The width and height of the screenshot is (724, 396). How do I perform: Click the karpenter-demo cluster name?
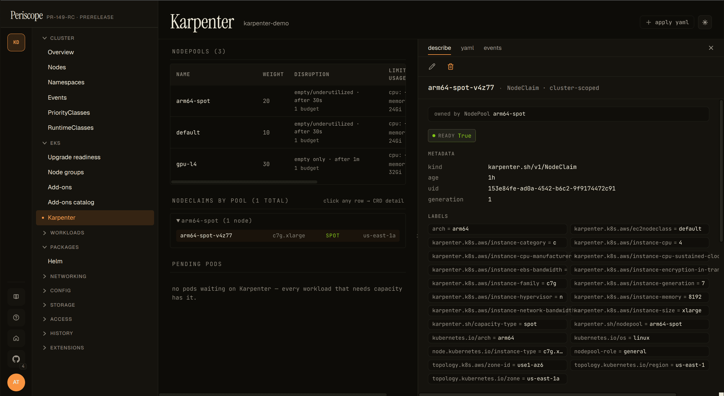266,23
